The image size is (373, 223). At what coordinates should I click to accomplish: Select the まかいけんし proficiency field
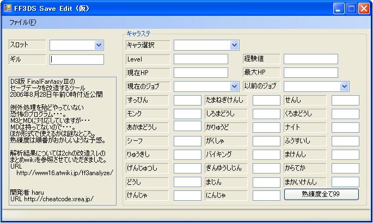tap(345, 182)
